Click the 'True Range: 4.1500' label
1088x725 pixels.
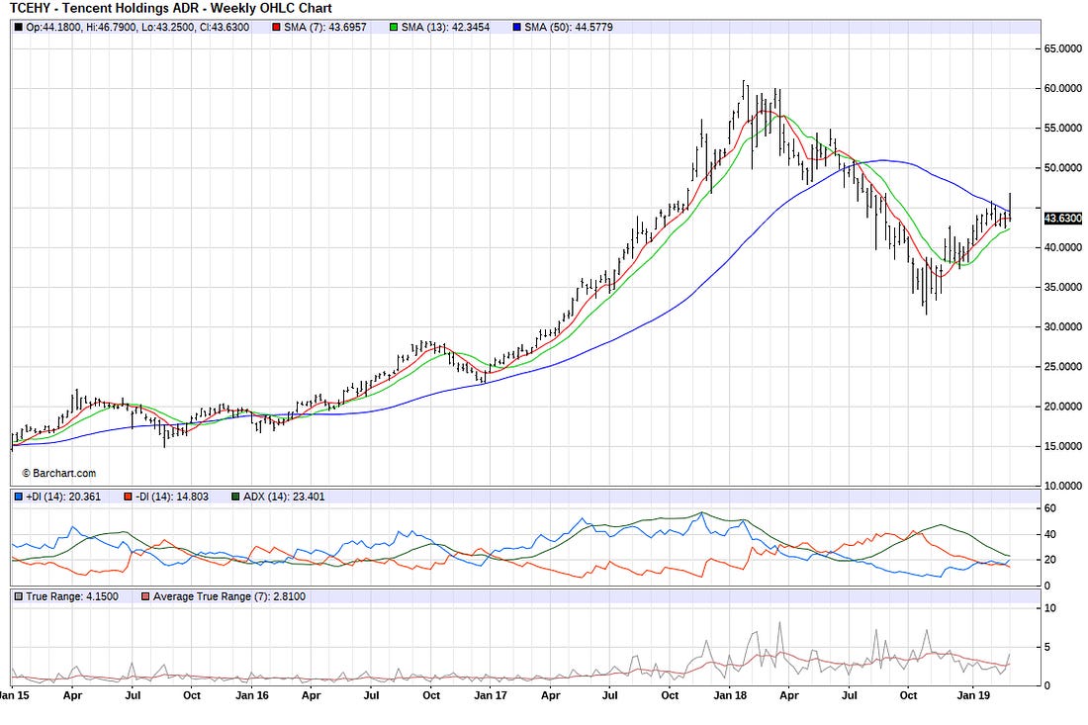[x=72, y=596]
